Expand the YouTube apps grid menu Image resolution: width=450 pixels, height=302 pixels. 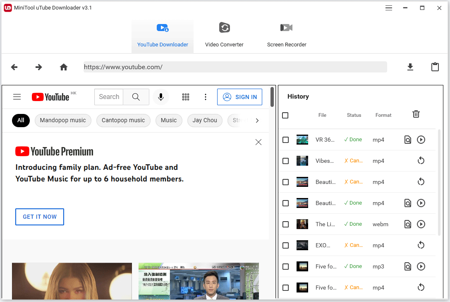coord(186,97)
